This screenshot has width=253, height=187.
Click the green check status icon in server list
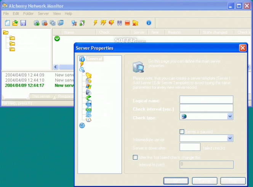click(57, 39)
